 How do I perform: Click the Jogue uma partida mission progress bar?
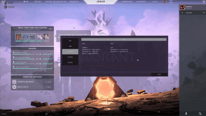pos(25,69)
